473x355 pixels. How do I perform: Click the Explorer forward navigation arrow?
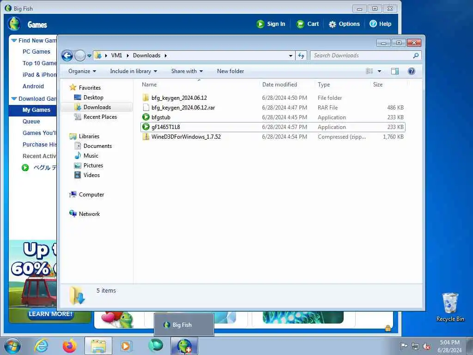pos(80,55)
